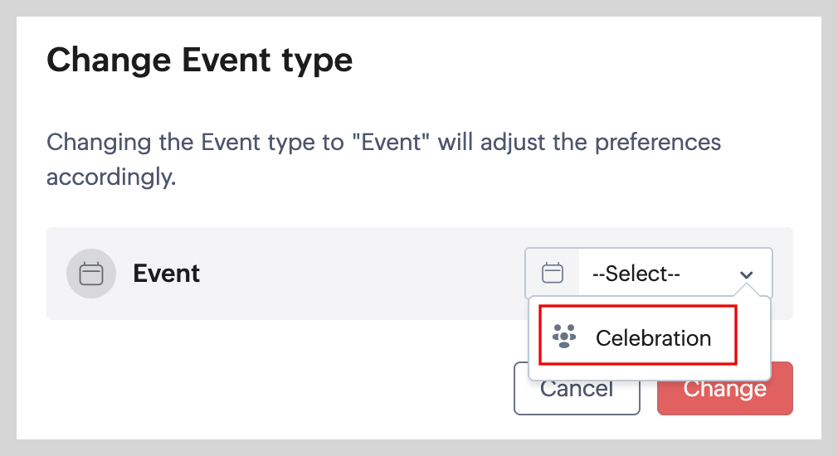The image size is (838, 456).
Task: Click the calendar icon inside the Select dropdown
Action: tap(553, 273)
